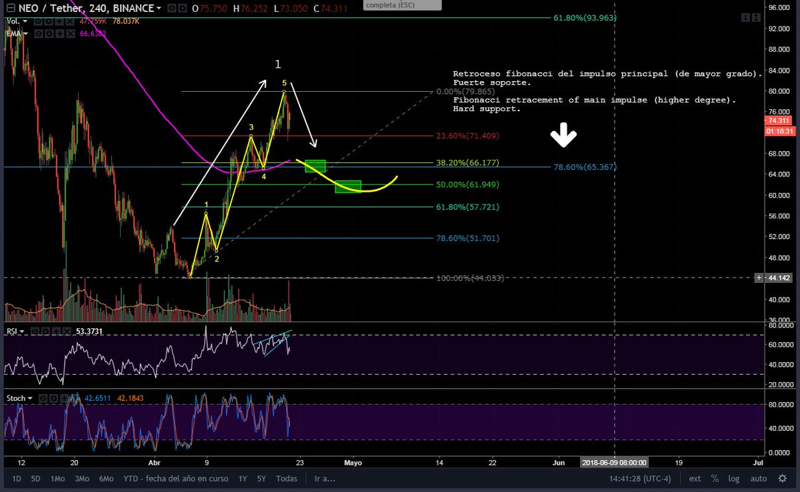Click the countdown timer 01:18:31
The height and width of the screenshot is (492, 800).
tap(781, 131)
